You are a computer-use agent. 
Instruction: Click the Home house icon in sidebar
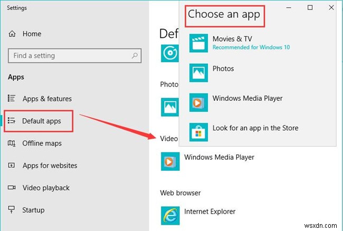coord(12,34)
